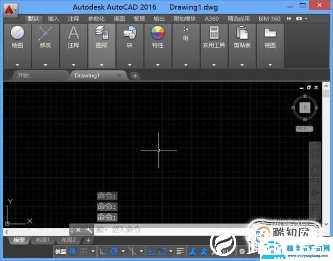Open the AutoCAD application menu button
The image size is (333, 261).
coord(10,10)
